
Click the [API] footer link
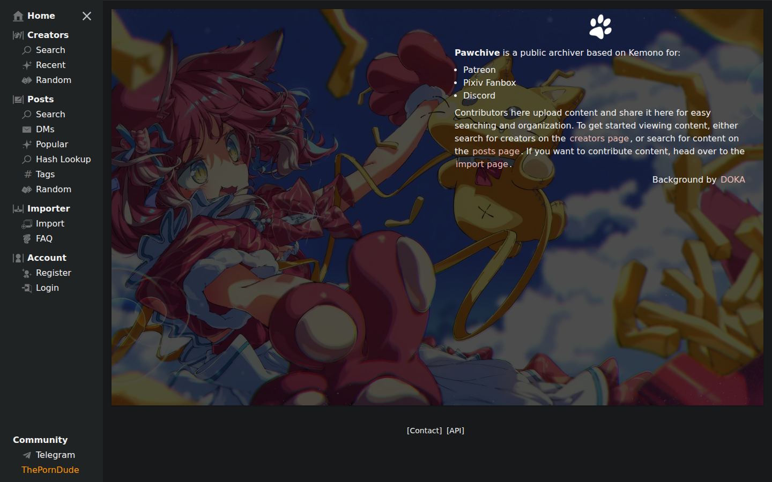455,431
